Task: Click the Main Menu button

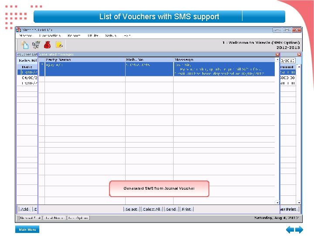Action: pyautogui.click(x=27, y=229)
